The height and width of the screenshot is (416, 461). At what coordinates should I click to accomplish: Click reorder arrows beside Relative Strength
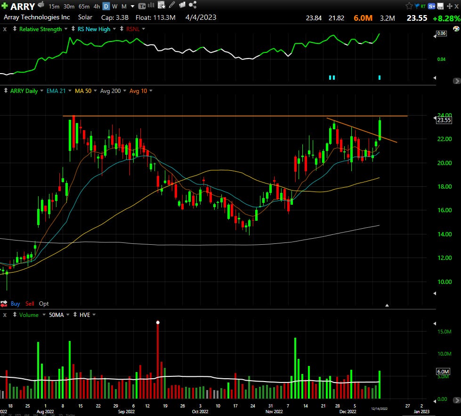[x=15, y=29]
